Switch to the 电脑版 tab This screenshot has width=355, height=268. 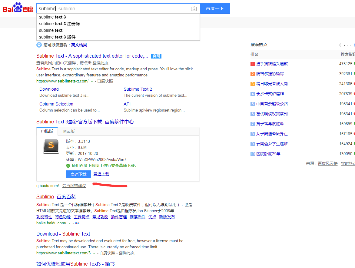coord(47,131)
